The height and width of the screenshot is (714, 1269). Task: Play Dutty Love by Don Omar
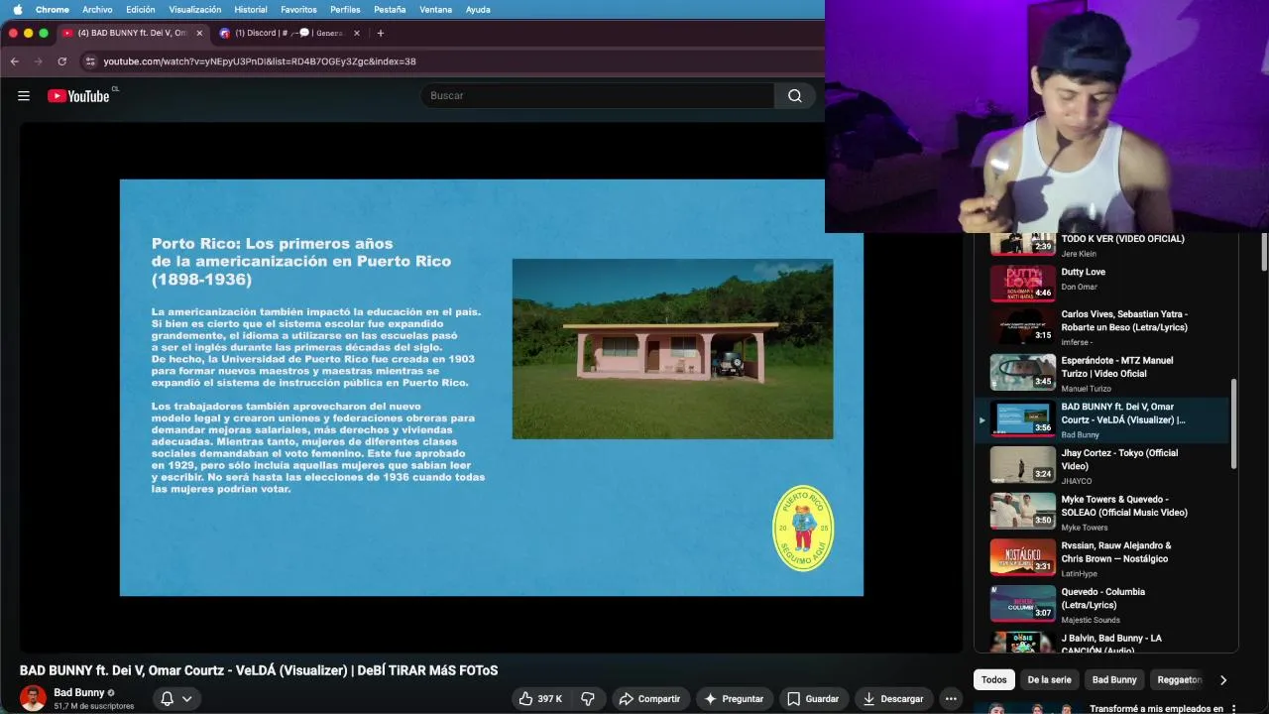(1102, 284)
